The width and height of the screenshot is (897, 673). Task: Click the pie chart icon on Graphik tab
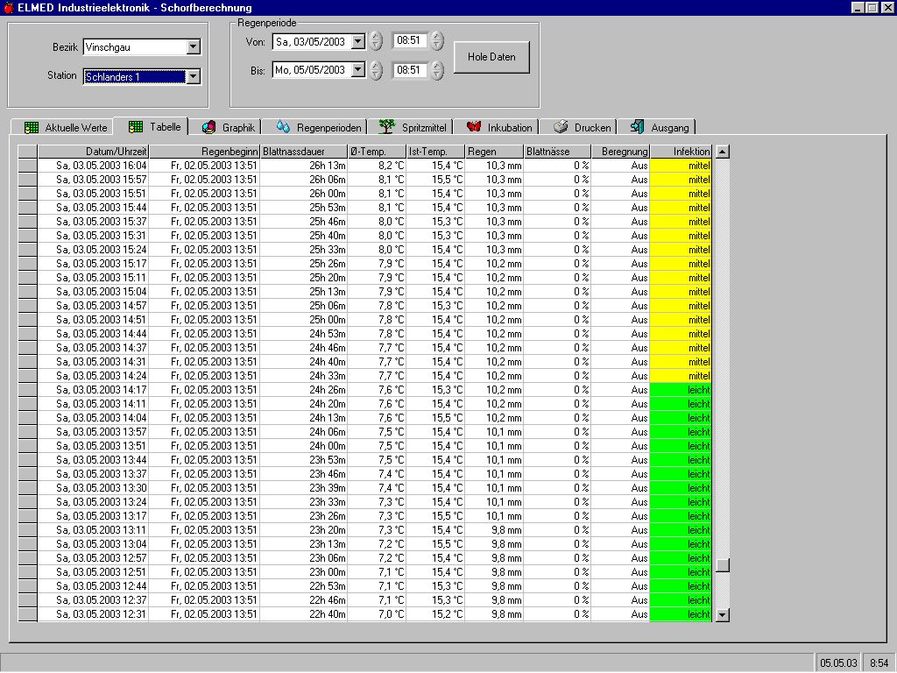pos(208,127)
